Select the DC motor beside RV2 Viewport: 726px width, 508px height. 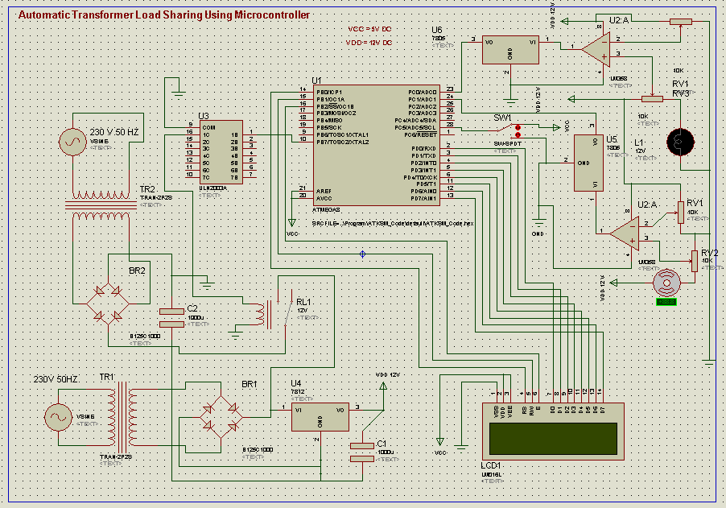[x=667, y=283]
